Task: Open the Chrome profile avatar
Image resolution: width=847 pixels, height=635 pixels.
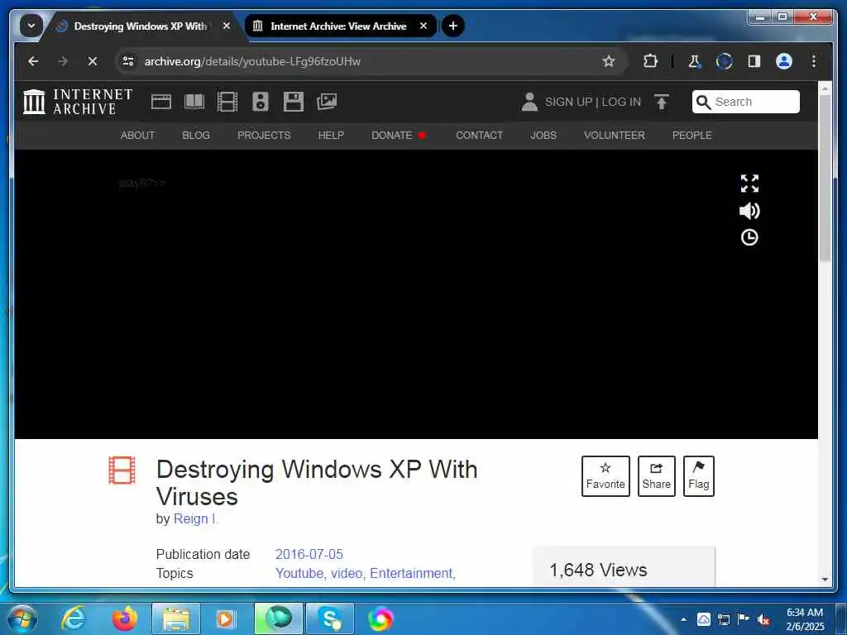Action: tap(784, 61)
